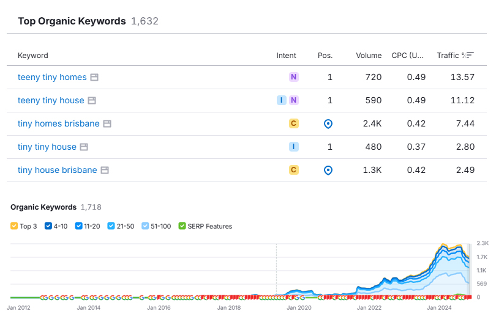
Task: Click SERP icon beside teeny tiny homes
Action: tap(94, 78)
